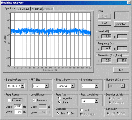This screenshot has height=120, width=132.
Task: Click the blue spectrum trace in graph
Action: coord(50,32)
